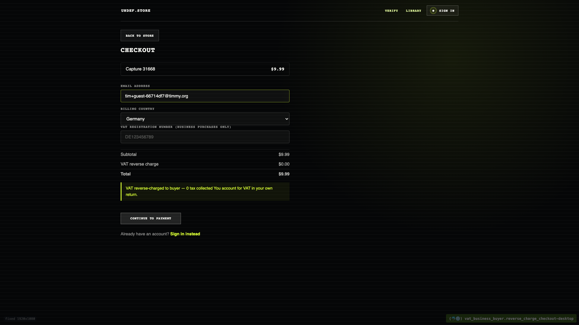The width and height of the screenshot is (579, 325).
Task: Focus the VAT Registration Number field
Action: [x=205, y=137]
